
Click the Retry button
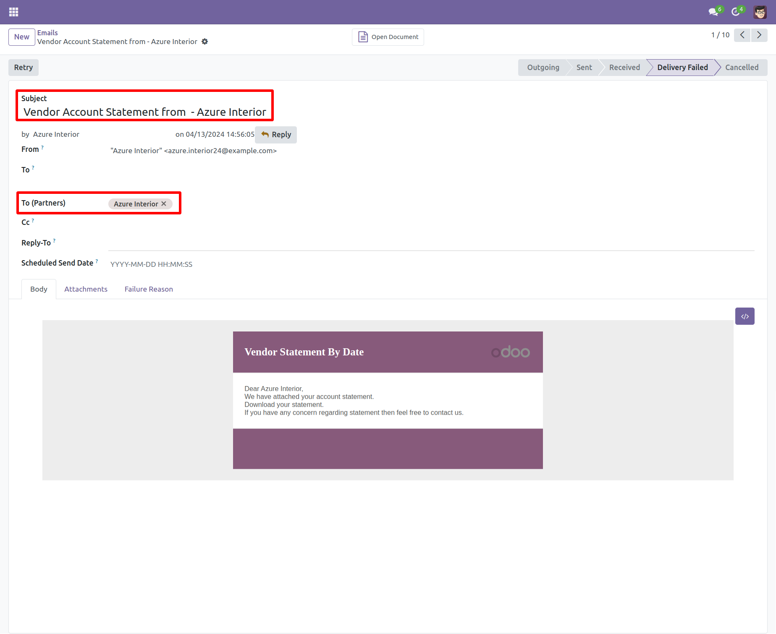click(x=24, y=68)
